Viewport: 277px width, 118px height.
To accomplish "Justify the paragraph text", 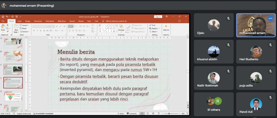I will 79,31.
